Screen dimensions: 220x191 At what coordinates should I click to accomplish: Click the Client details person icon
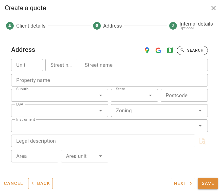[10, 26]
